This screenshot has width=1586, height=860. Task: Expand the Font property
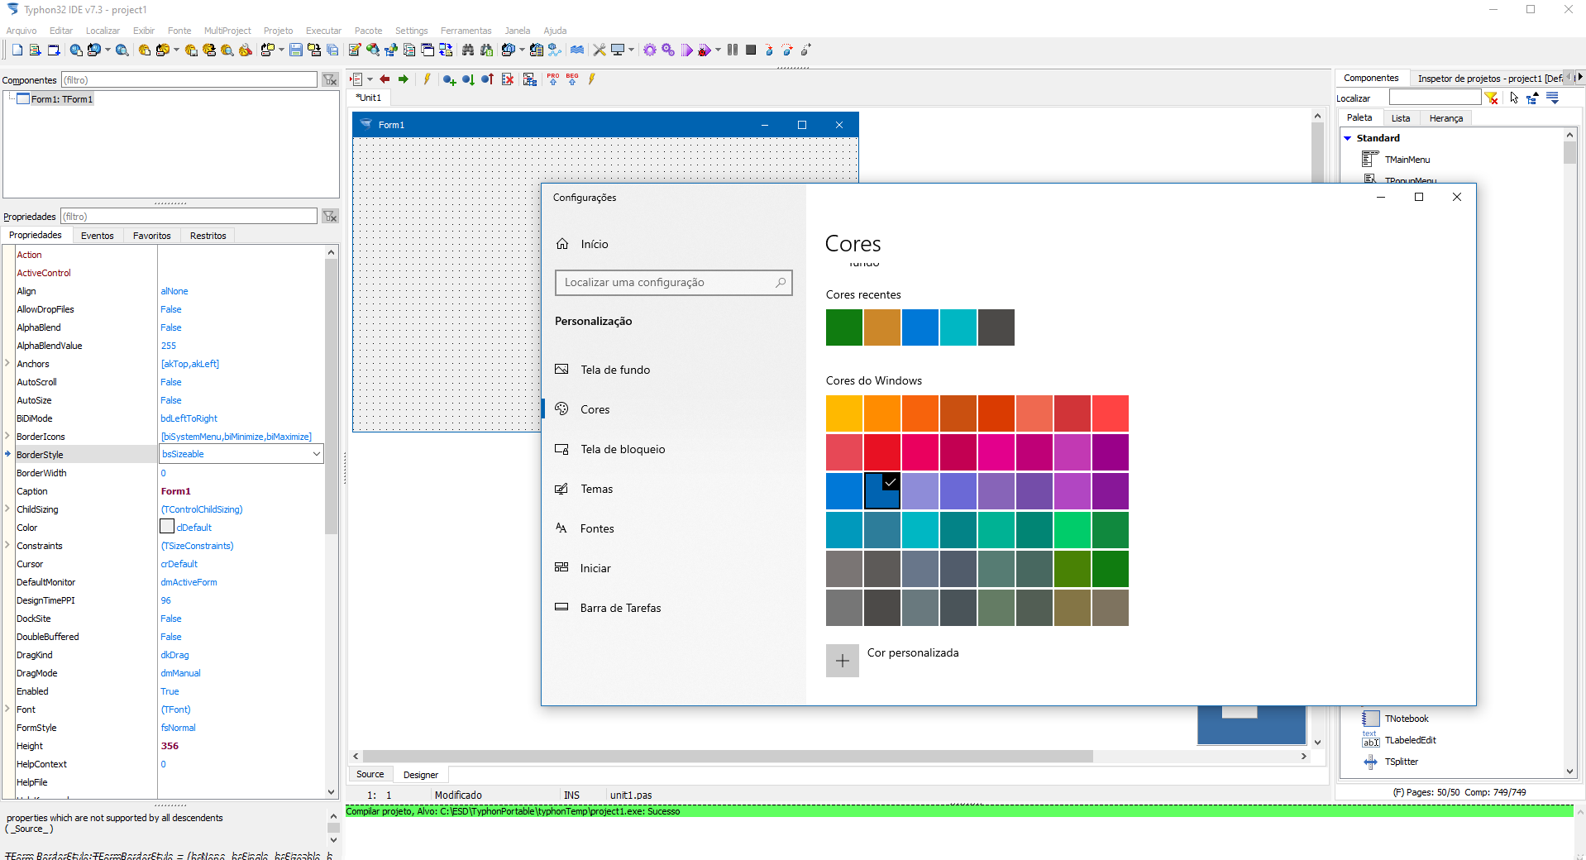click(x=7, y=709)
